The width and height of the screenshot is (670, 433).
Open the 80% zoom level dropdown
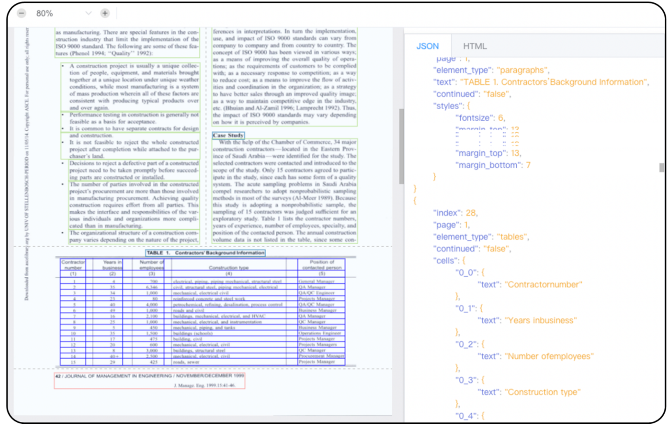(x=88, y=13)
